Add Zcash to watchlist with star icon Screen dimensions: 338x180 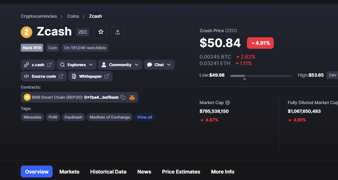[x=101, y=32]
